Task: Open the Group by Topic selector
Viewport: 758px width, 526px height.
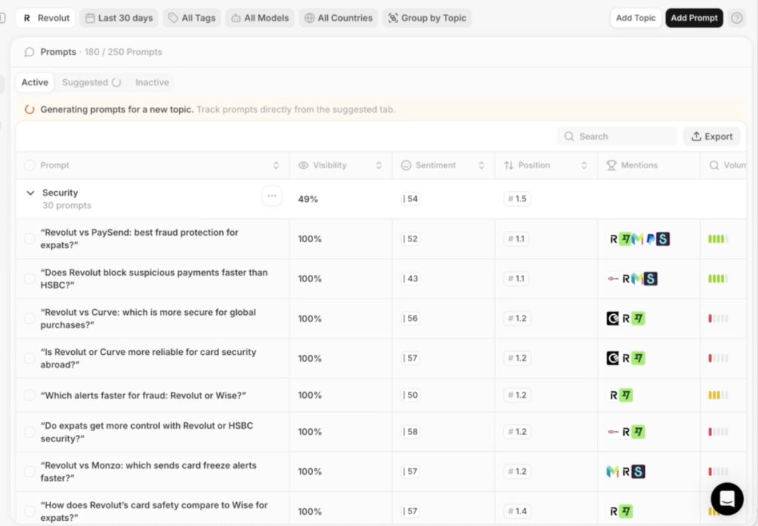Action: click(x=427, y=18)
